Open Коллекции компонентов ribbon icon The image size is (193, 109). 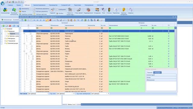click(14, 11)
